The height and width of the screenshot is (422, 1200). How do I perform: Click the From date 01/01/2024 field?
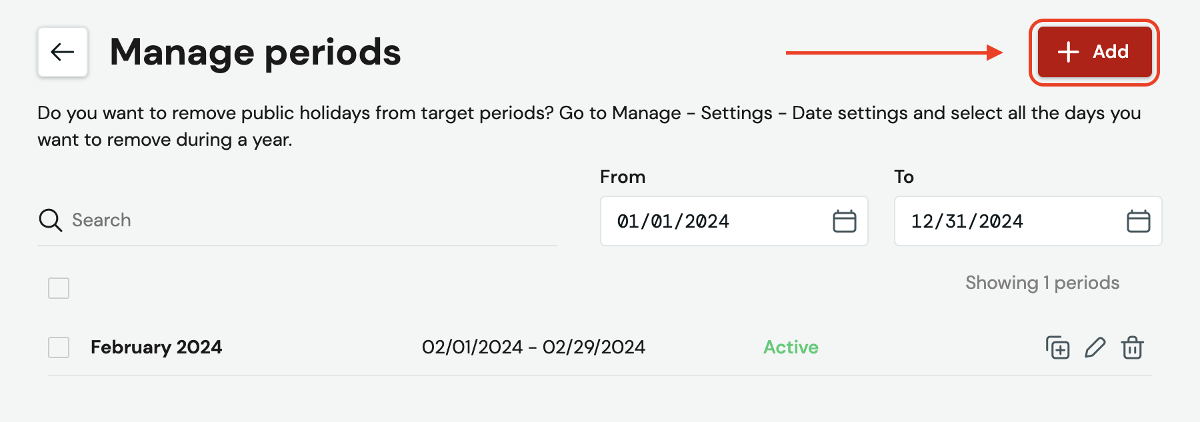tap(734, 221)
